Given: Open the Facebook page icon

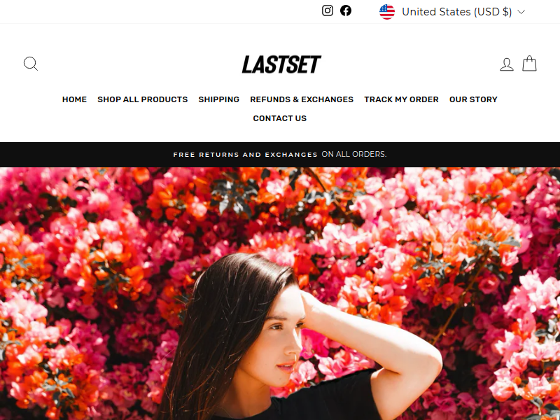Looking at the screenshot, I should [346, 10].
